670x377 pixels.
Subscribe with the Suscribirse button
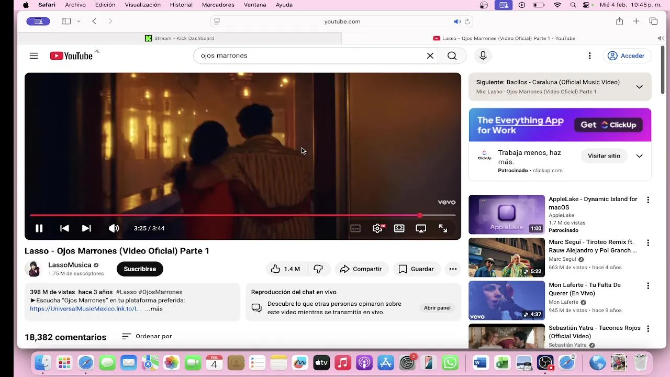(x=140, y=269)
